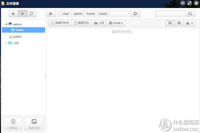The height and width of the screenshot is (133, 200).
Task: Go back with the left arrow button
Action: coord(13,14)
